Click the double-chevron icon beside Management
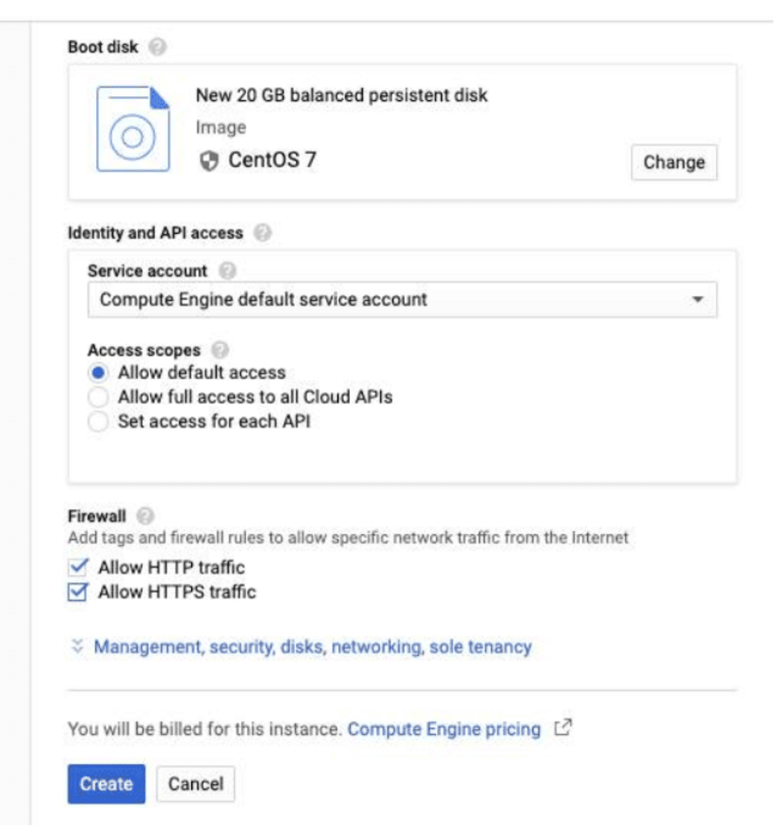 (x=77, y=646)
